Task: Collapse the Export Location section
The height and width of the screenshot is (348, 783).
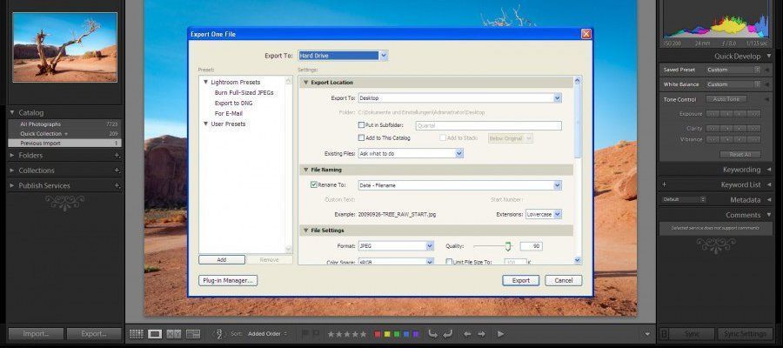Action: [305, 82]
